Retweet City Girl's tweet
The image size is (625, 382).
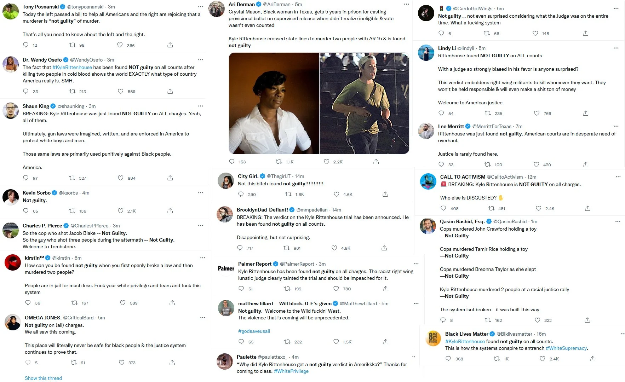(x=288, y=194)
